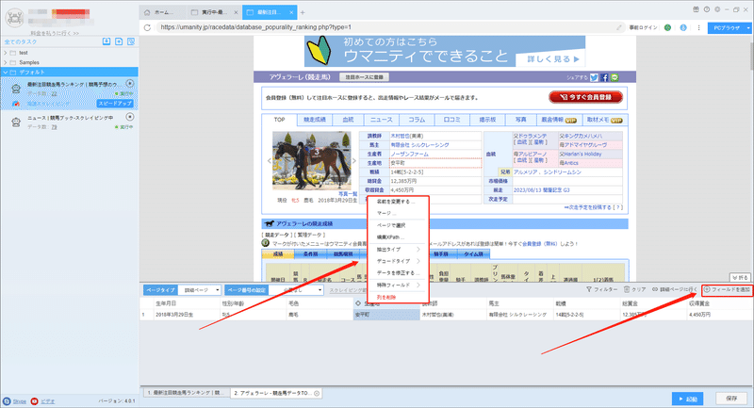Click the green round icon next to 事前ログイン

(667, 27)
